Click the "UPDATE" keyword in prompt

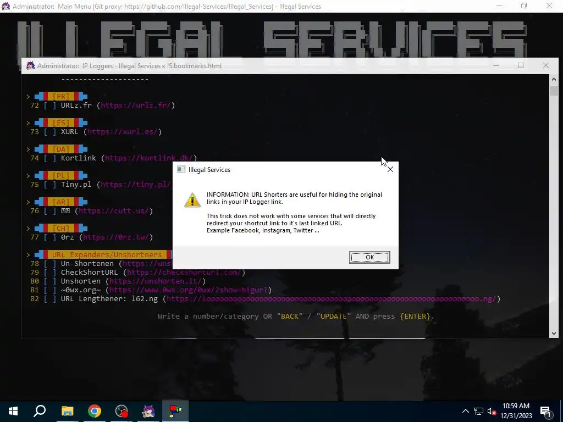click(x=334, y=316)
